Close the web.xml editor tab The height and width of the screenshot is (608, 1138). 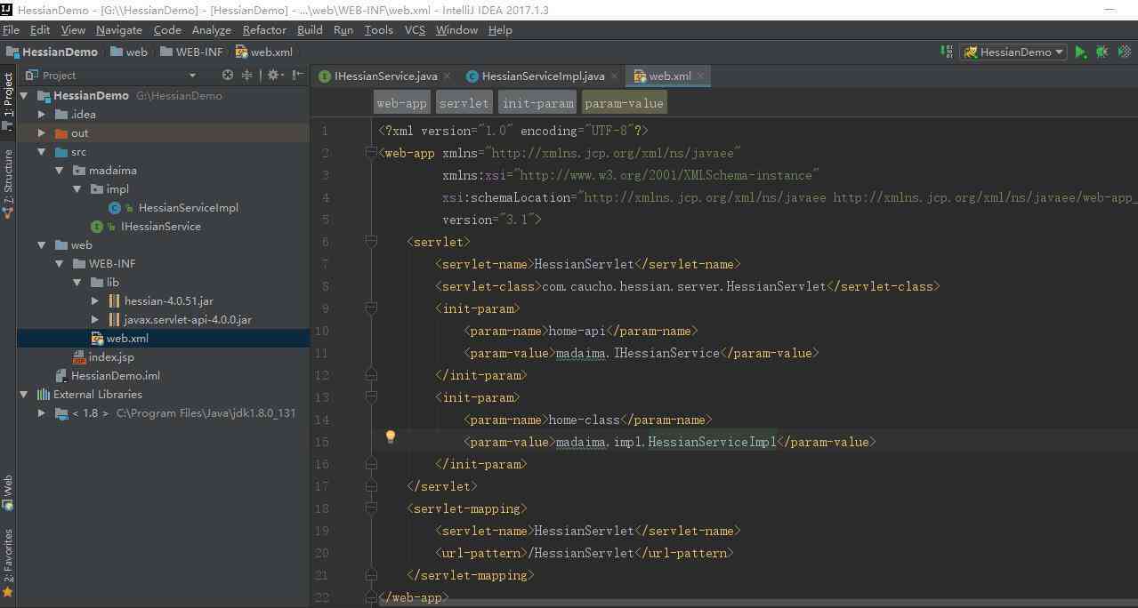[x=700, y=76]
